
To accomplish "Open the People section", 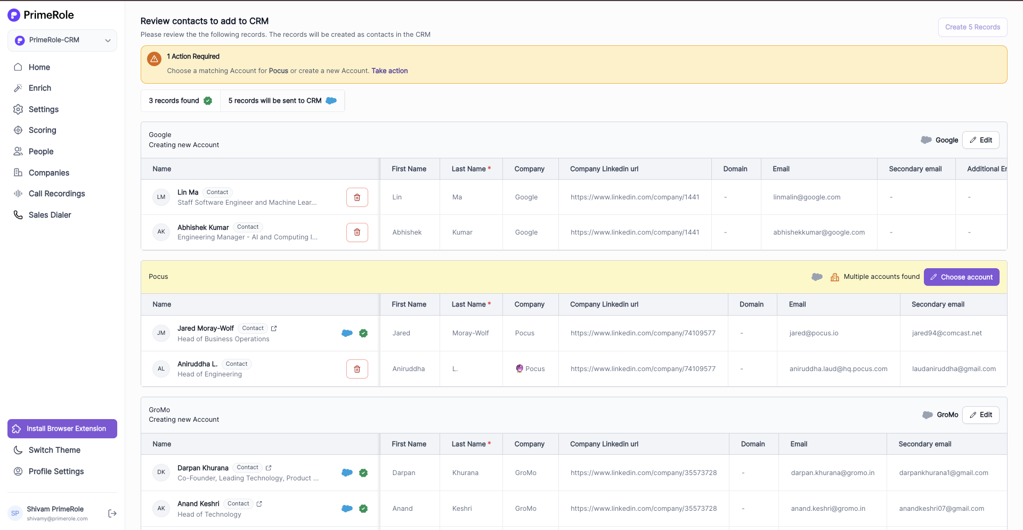I will coord(41,151).
